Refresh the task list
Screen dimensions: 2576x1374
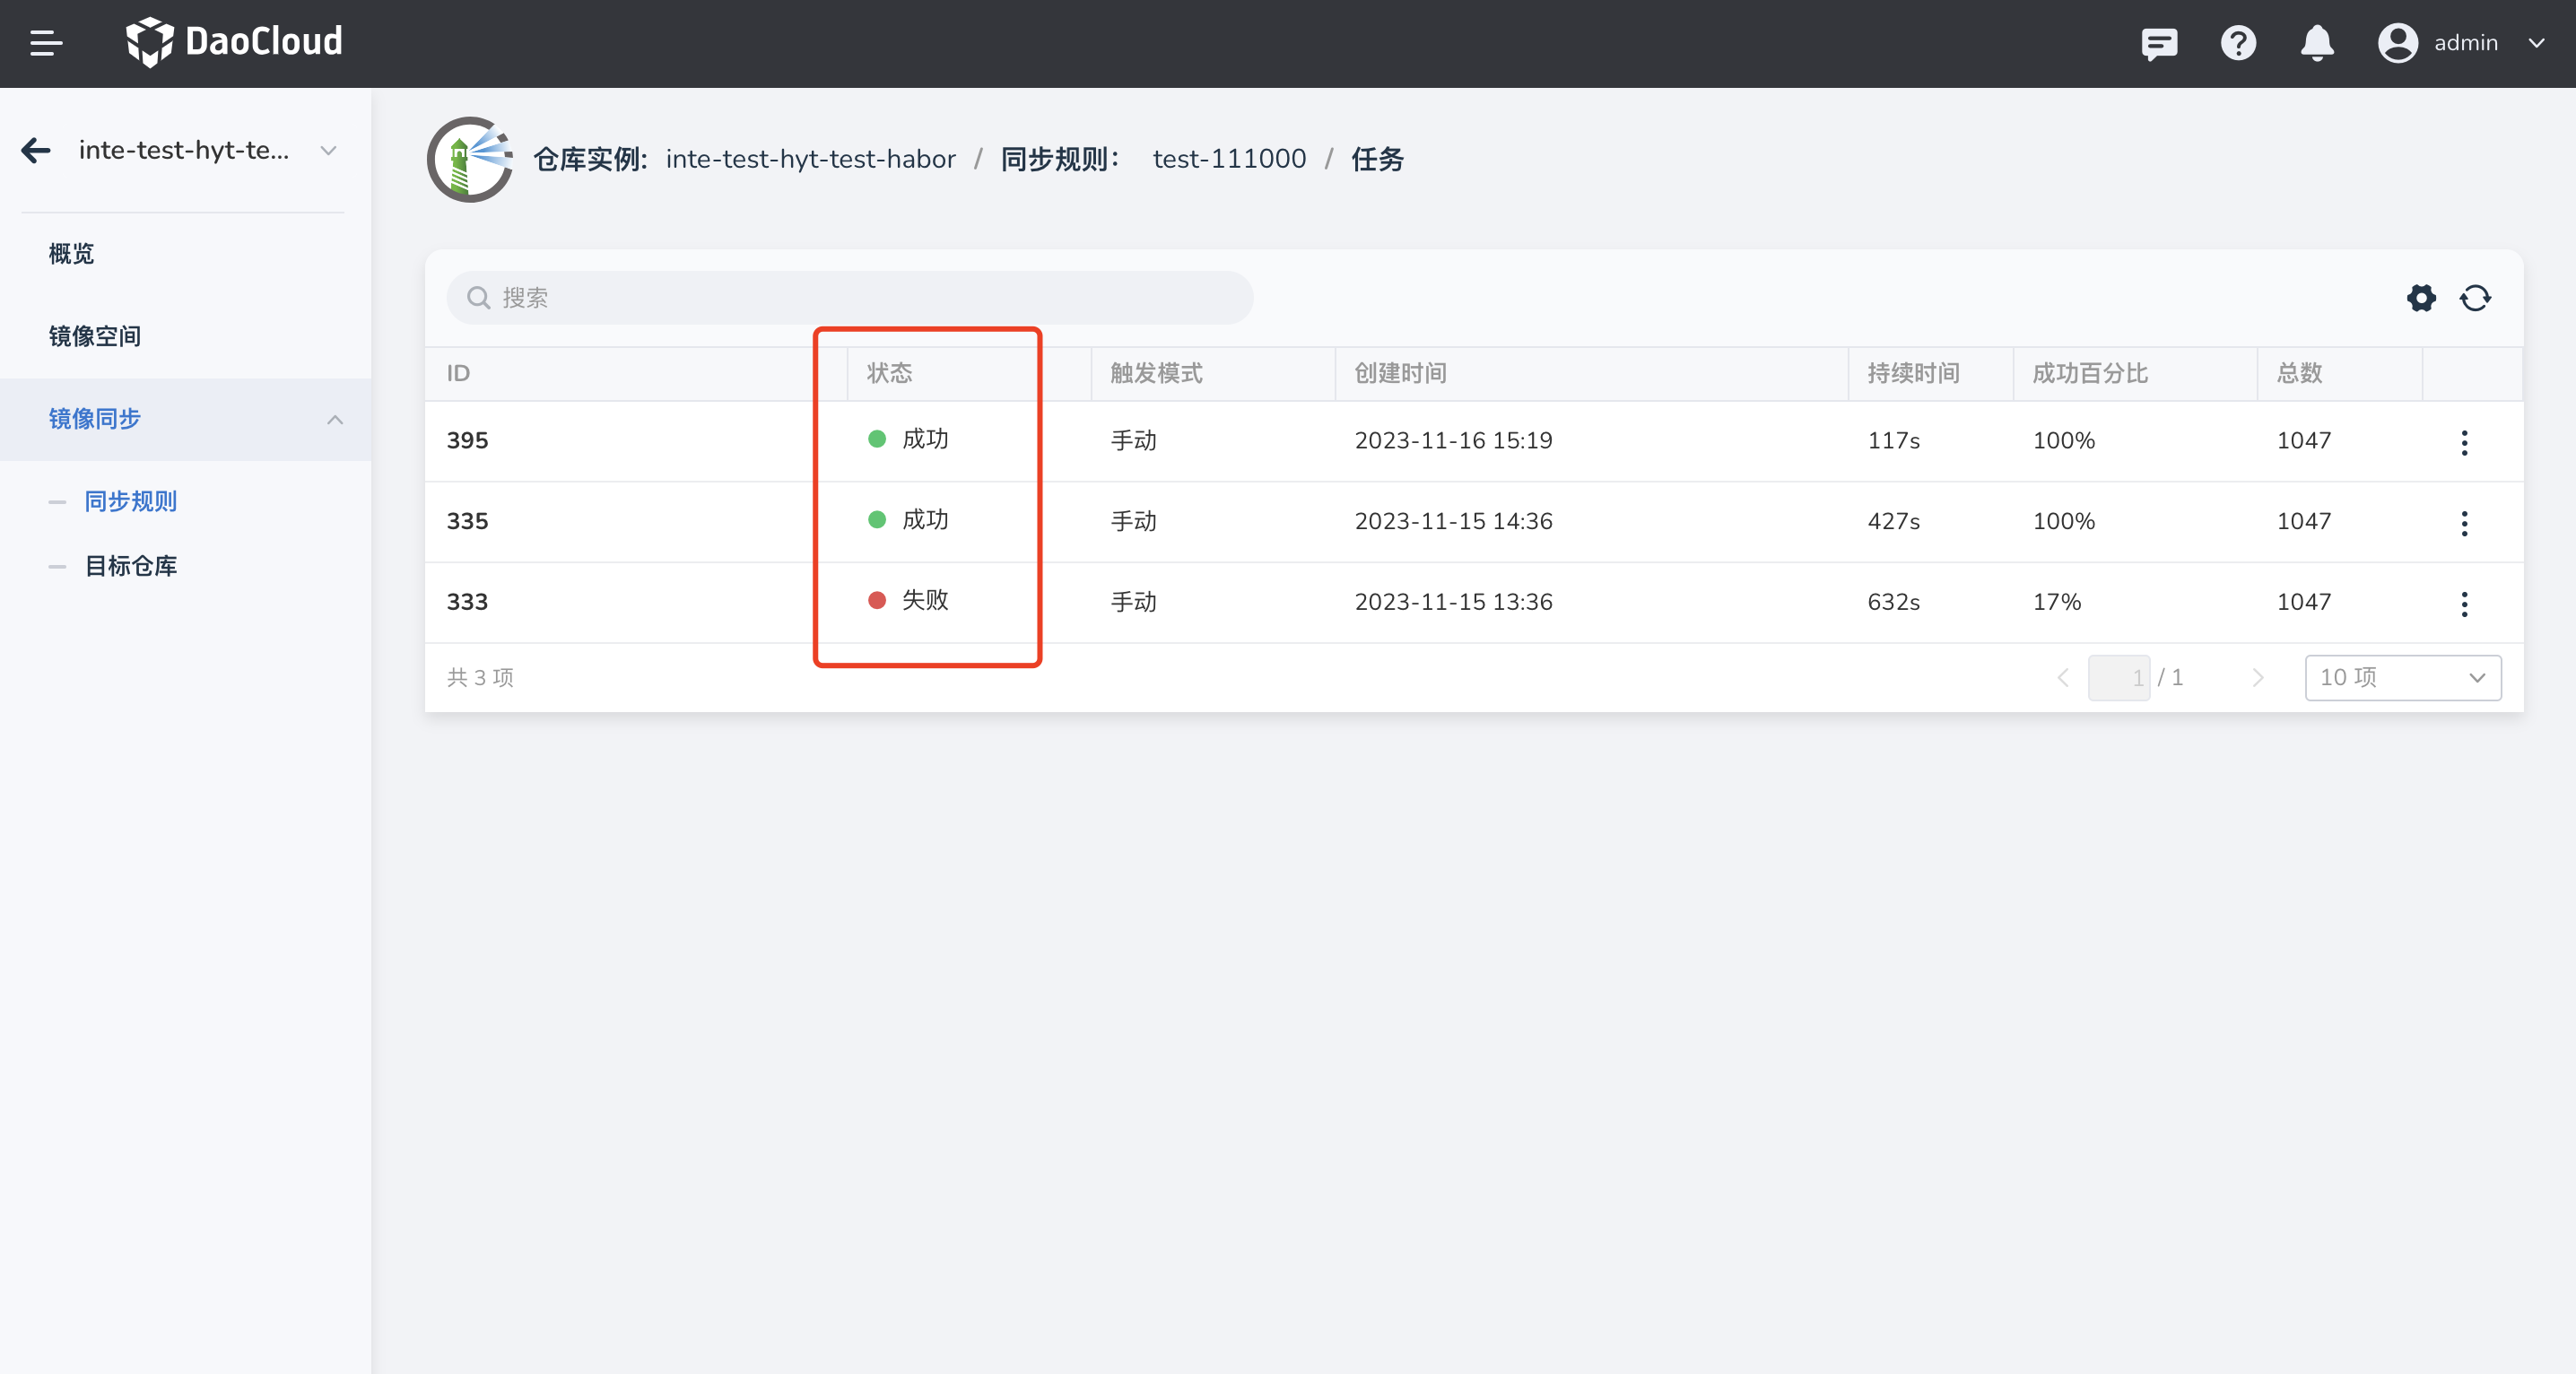(2475, 298)
